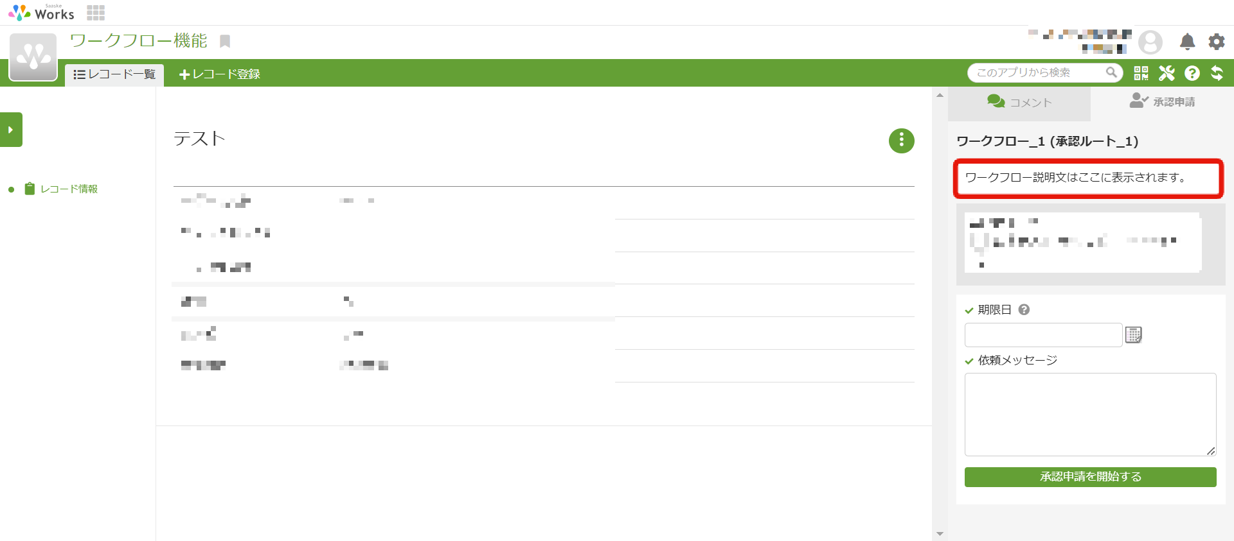Open the app grid launcher icon
The height and width of the screenshot is (541, 1234).
click(96, 13)
